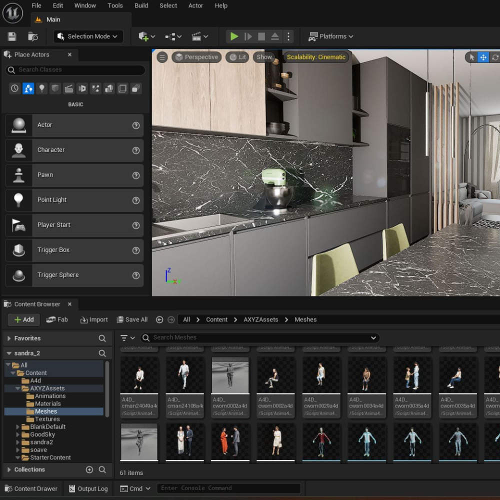This screenshot has height=500, width=500.
Task: Open the Selection Mode dropdown
Action: pyautogui.click(x=88, y=36)
